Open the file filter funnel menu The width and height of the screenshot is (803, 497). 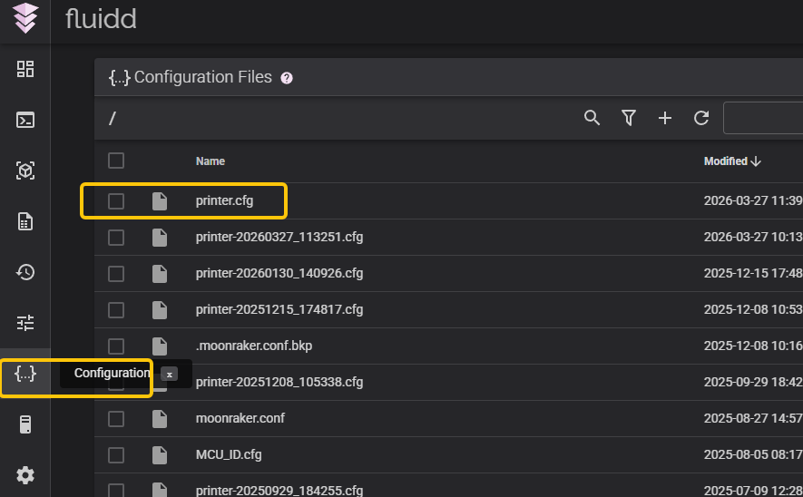coord(629,118)
